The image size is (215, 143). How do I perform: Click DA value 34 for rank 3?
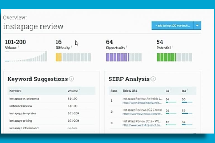click(x=183, y=122)
